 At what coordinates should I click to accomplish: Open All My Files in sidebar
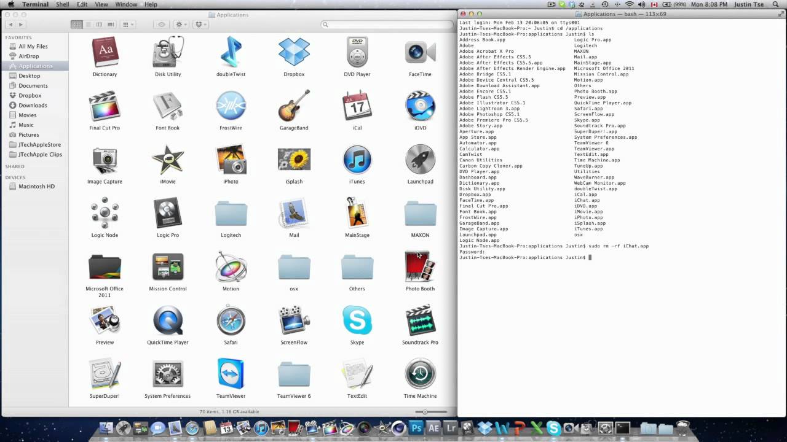[x=33, y=46]
